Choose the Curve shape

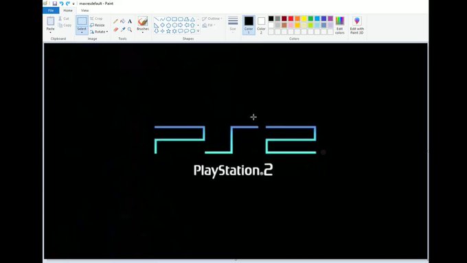click(x=162, y=19)
